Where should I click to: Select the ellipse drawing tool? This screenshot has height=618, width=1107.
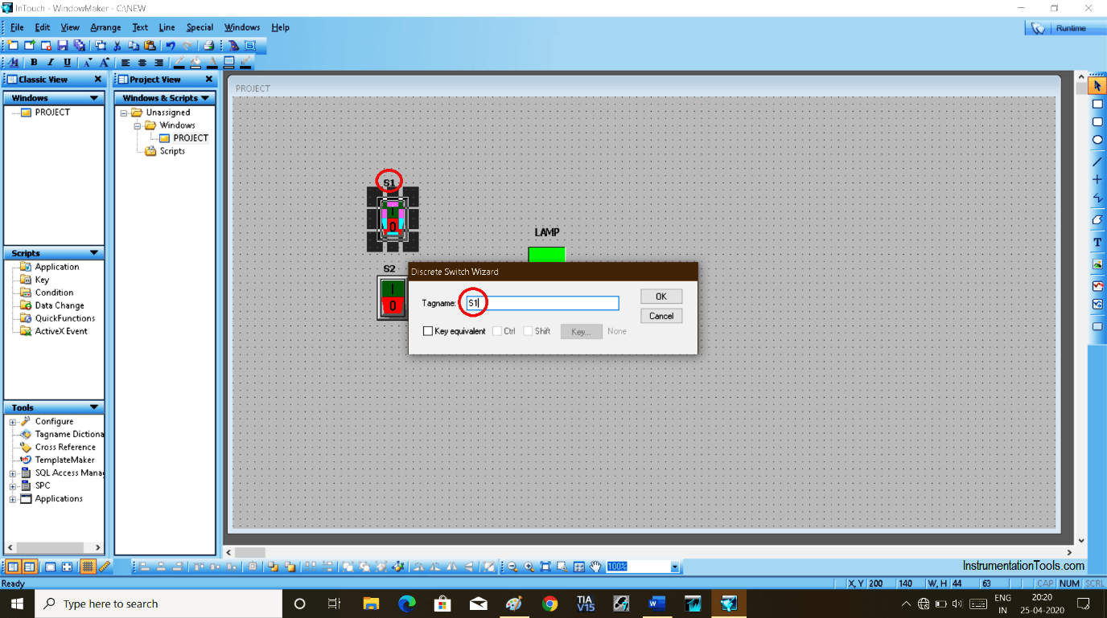pos(1097,140)
